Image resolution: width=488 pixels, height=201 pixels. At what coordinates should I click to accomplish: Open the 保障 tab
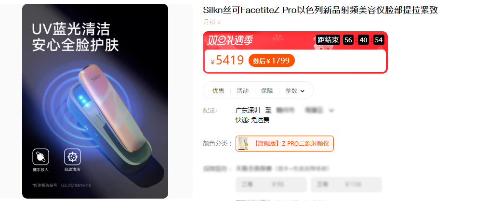267,91
